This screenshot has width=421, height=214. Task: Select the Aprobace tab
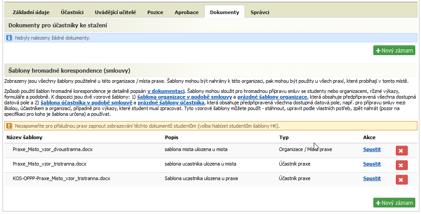pyautogui.click(x=187, y=12)
